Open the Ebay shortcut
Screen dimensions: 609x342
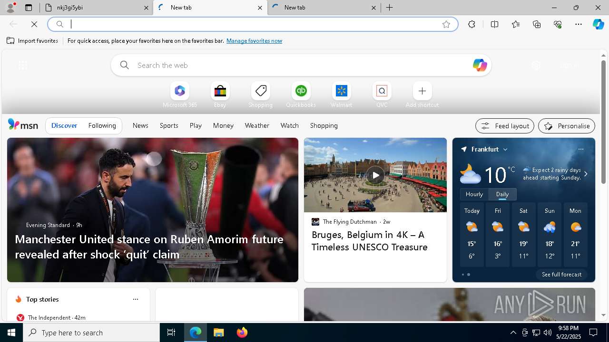click(x=220, y=95)
